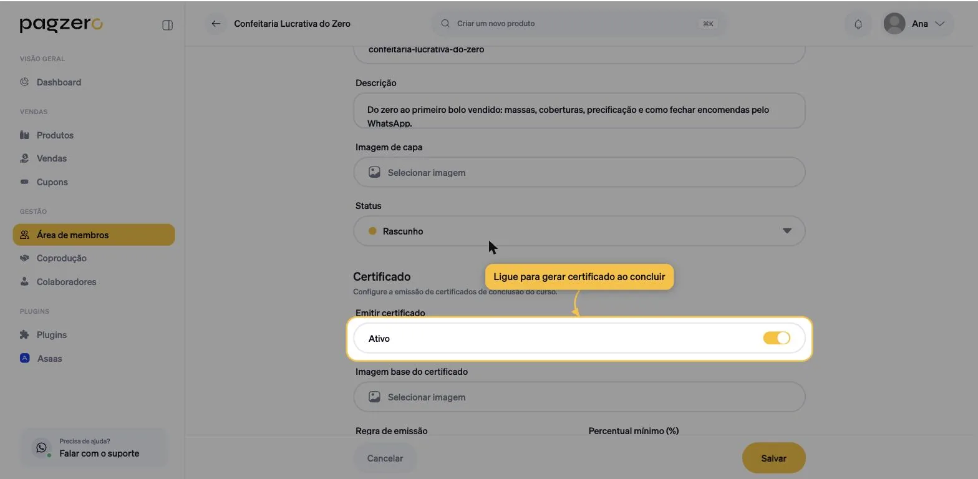This screenshot has width=978, height=479.
Task: Collapse the sidebar panel icon
Action: 167,25
